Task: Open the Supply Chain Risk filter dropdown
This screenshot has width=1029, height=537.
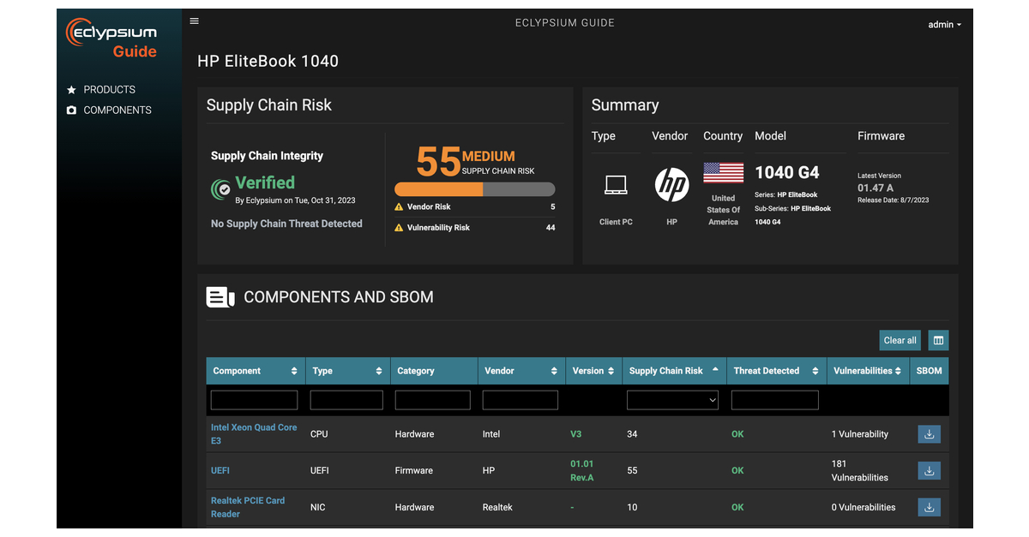Action: point(672,400)
